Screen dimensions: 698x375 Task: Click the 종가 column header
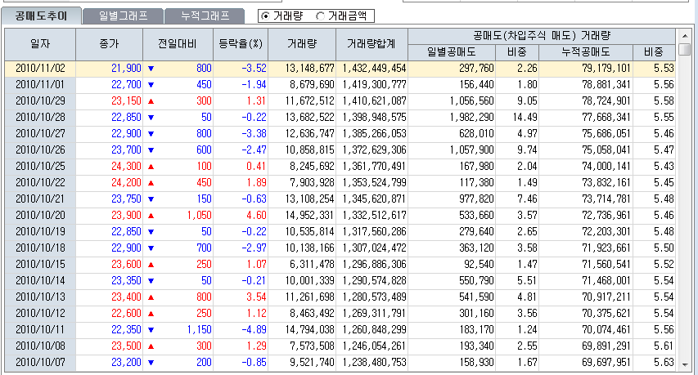pyautogui.click(x=108, y=44)
